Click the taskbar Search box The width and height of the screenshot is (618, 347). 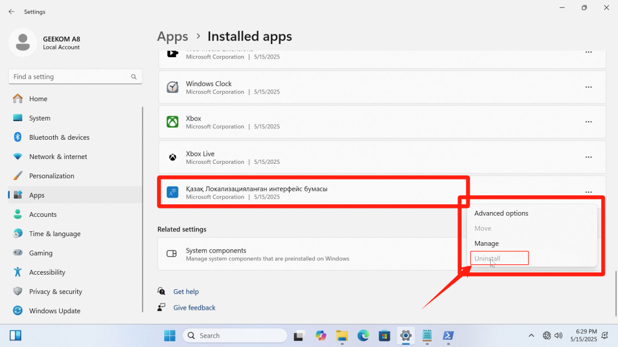coord(235,336)
